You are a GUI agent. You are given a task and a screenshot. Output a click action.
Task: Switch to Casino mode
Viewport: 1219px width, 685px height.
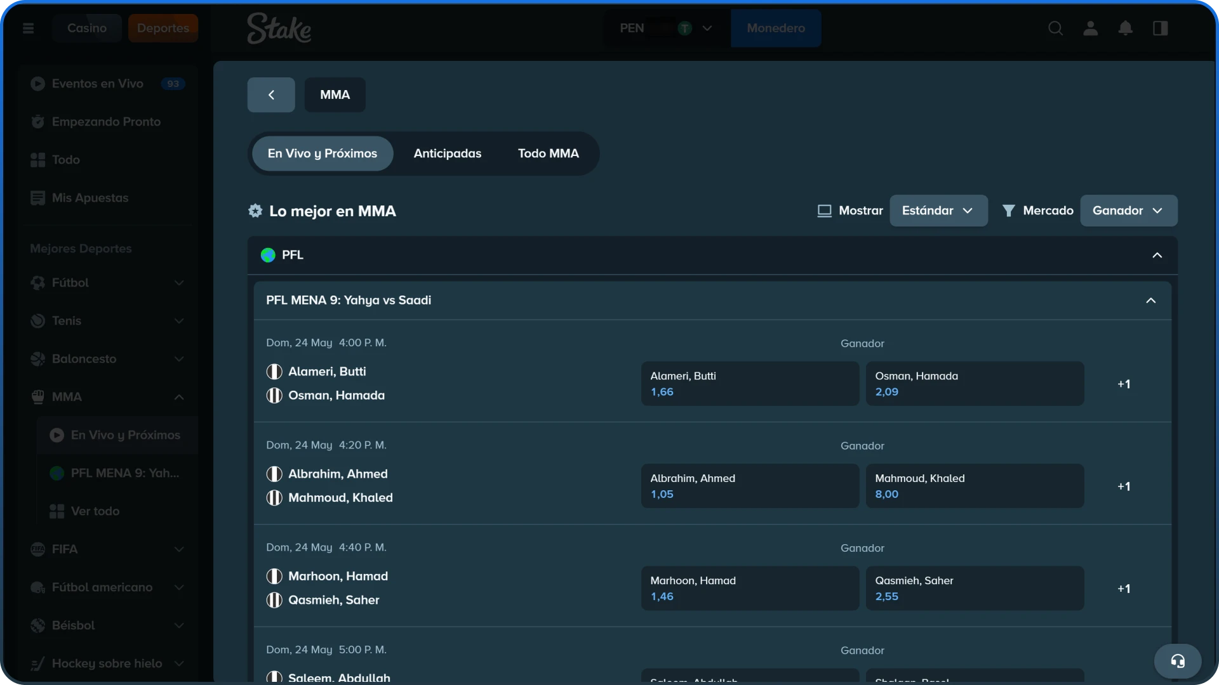87,28
